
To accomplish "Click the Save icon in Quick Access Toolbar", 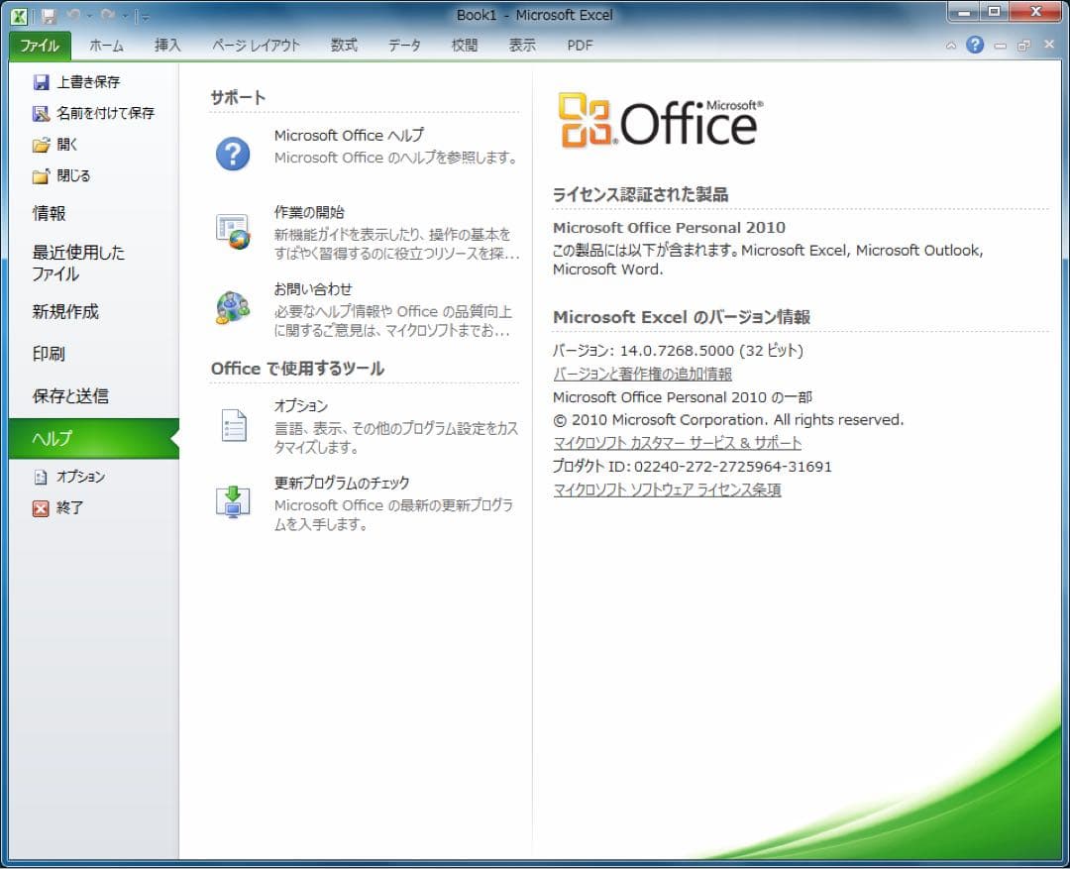I will pyautogui.click(x=49, y=16).
